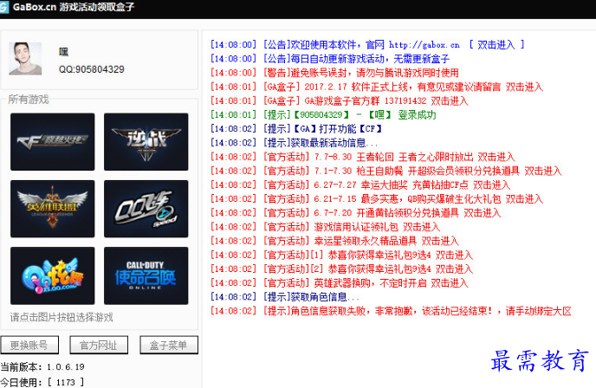Select activity 6.27-7.27 幸运大抽奖
The height and width of the screenshot is (388, 596).
coord(360,185)
